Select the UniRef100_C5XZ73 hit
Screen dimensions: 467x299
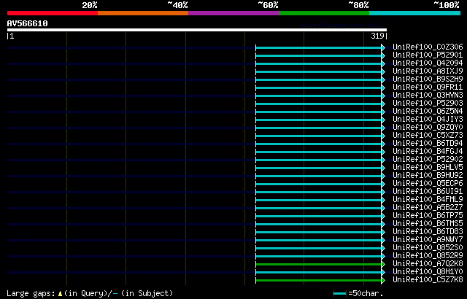pyautogui.click(x=428, y=136)
